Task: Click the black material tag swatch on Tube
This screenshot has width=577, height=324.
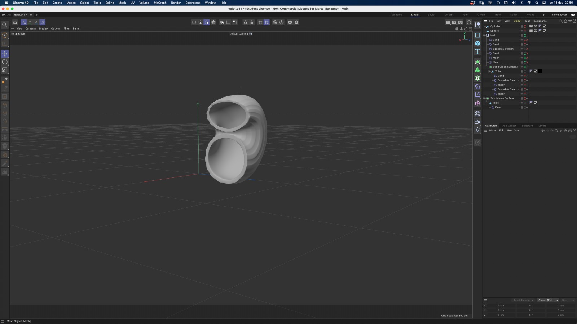Action: click(540, 71)
